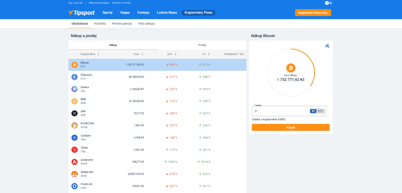Click the Bitcoin coin icon in the table

(x=74, y=64)
